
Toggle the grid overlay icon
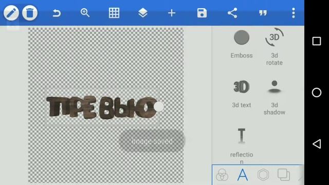(x=114, y=13)
